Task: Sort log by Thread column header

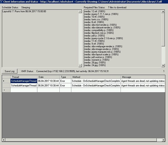Action: coord(24,77)
